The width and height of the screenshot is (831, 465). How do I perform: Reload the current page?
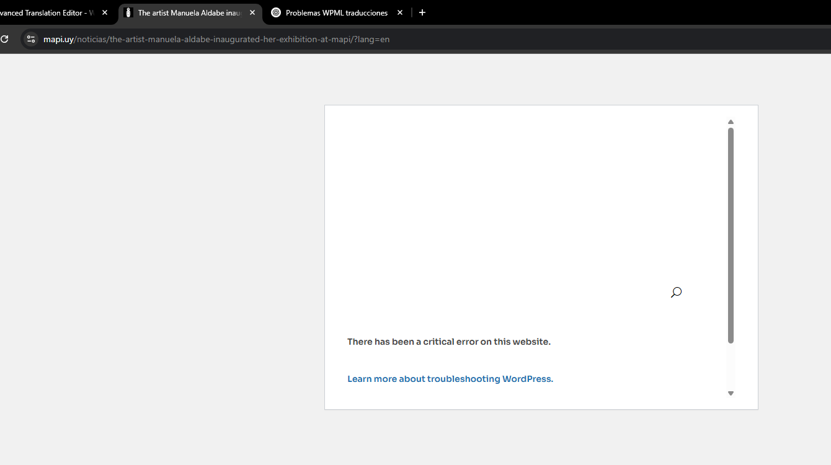tap(4, 39)
